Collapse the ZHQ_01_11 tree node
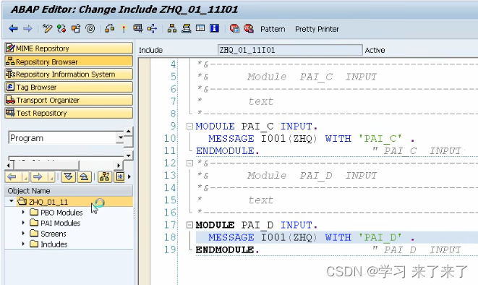The height and width of the screenshot is (285, 478). pos(12,201)
